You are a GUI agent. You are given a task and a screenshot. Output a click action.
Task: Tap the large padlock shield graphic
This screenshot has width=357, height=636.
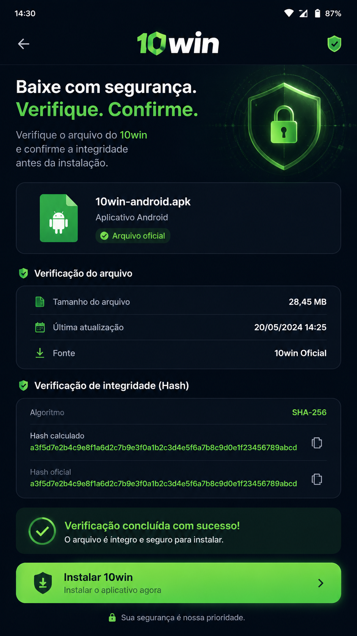(284, 126)
